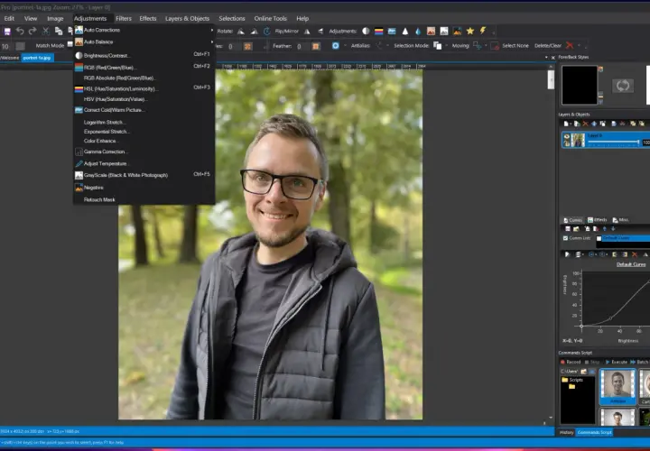This screenshot has height=451, width=650.
Task: Choose HSL (Hue/Saturation/Luminosity) menu entry
Action: coord(144,88)
